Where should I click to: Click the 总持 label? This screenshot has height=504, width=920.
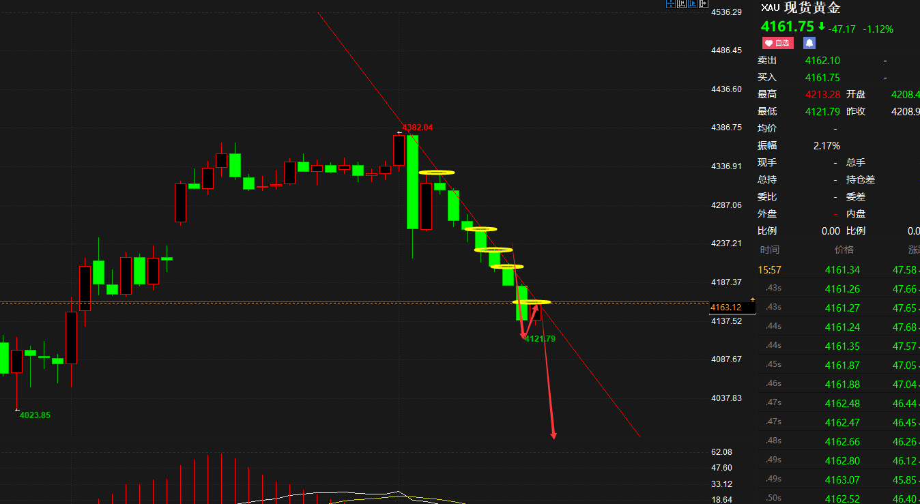click(767, 179)
